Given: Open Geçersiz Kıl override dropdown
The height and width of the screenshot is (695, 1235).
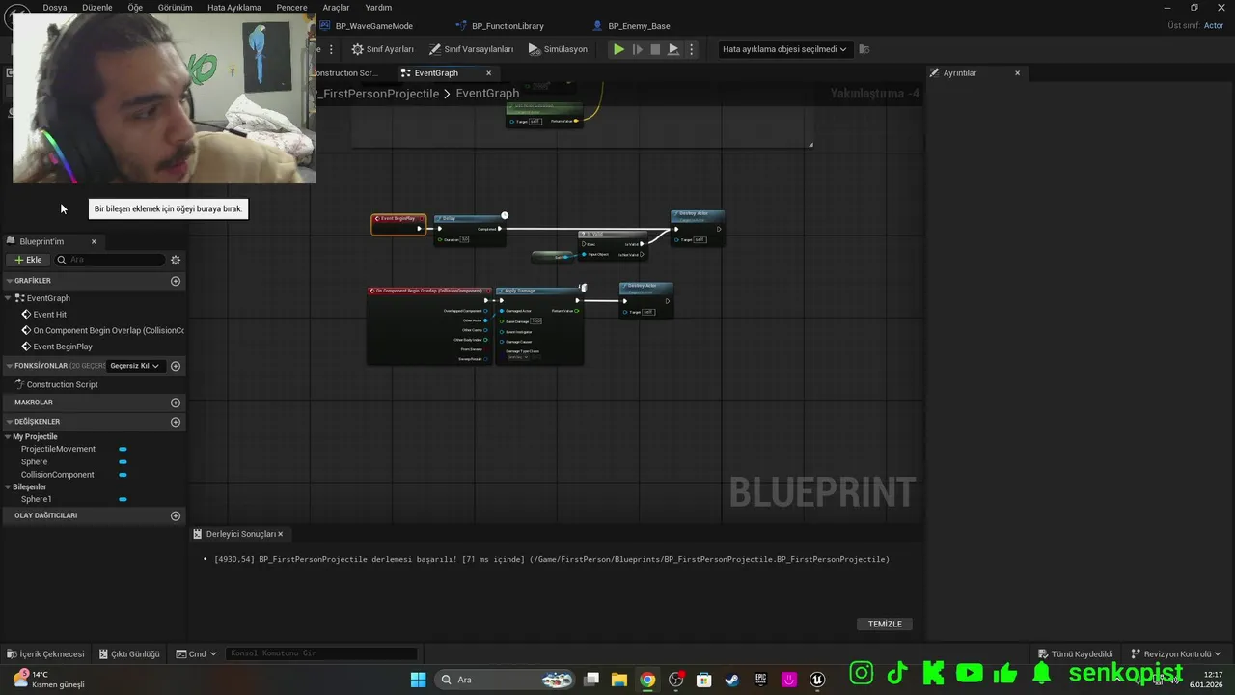Looking at the screenshot, I should pos(135,366).
